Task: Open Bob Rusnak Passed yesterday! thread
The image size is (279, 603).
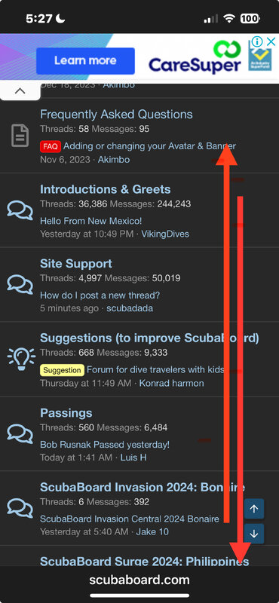Action: 105,445
